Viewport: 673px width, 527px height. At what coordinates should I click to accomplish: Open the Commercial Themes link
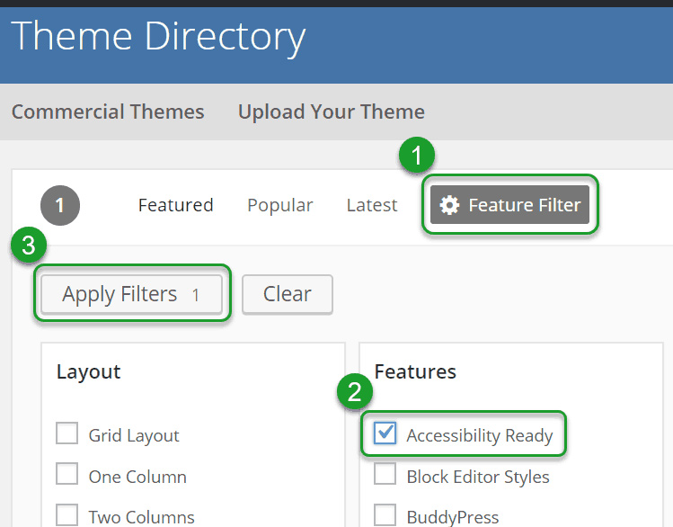point(108,112)
